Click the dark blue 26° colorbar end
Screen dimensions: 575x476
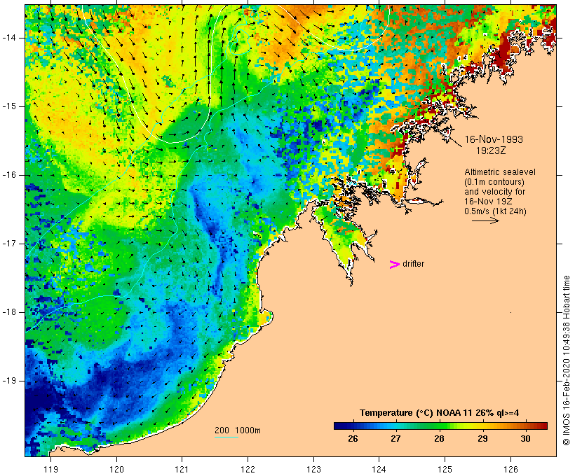coord(341,426)
